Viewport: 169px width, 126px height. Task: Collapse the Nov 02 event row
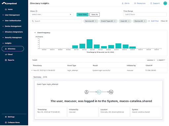pos(32,70)
